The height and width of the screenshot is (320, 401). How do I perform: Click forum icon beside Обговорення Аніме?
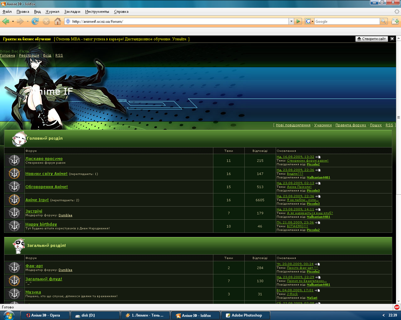coord(14,187)
